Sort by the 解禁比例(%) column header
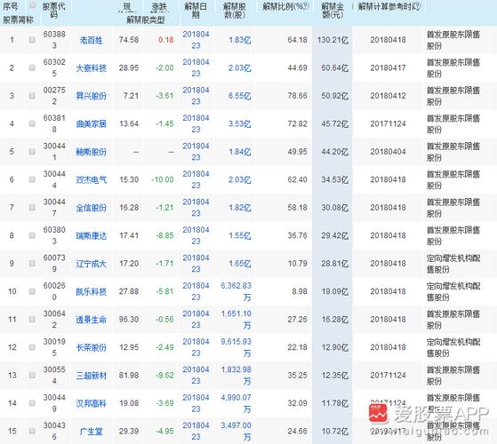The height and width of the screenshot is (444, 497). [x=283, y=6]
